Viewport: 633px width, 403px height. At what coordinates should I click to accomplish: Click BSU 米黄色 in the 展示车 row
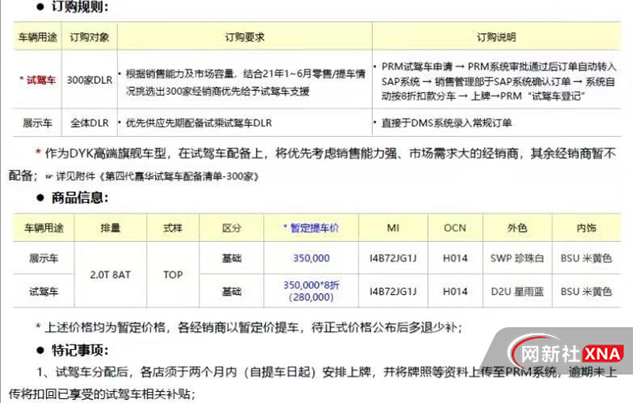586,258
